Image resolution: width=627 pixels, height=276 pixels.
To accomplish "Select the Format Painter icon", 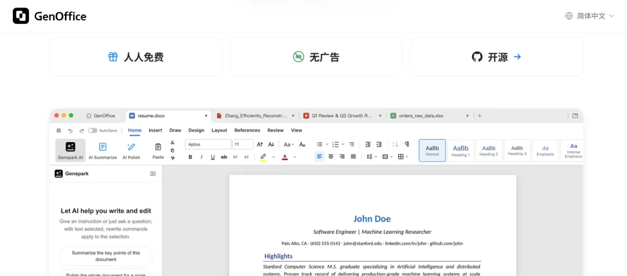I will tap(172, 158).
